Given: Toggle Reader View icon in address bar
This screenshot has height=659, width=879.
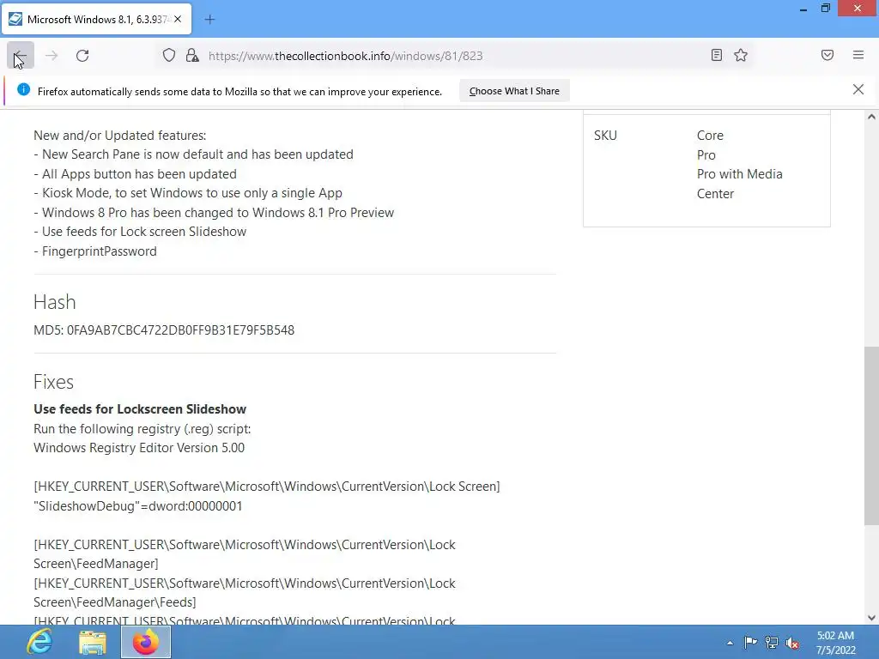Looking at the screenshot, I should pos(716,55).
